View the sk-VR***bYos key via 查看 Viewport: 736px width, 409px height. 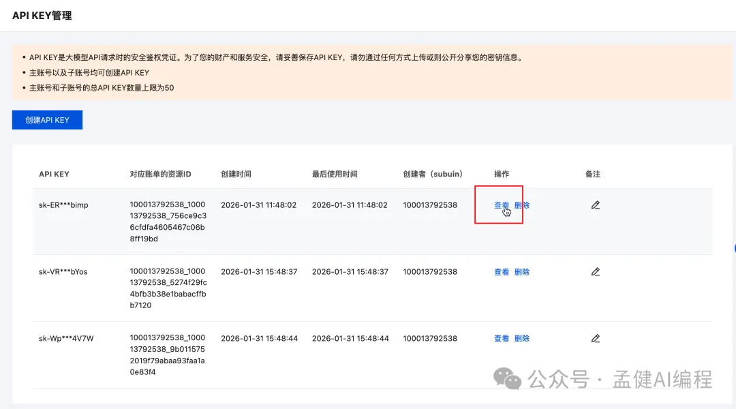coord(501,272)
